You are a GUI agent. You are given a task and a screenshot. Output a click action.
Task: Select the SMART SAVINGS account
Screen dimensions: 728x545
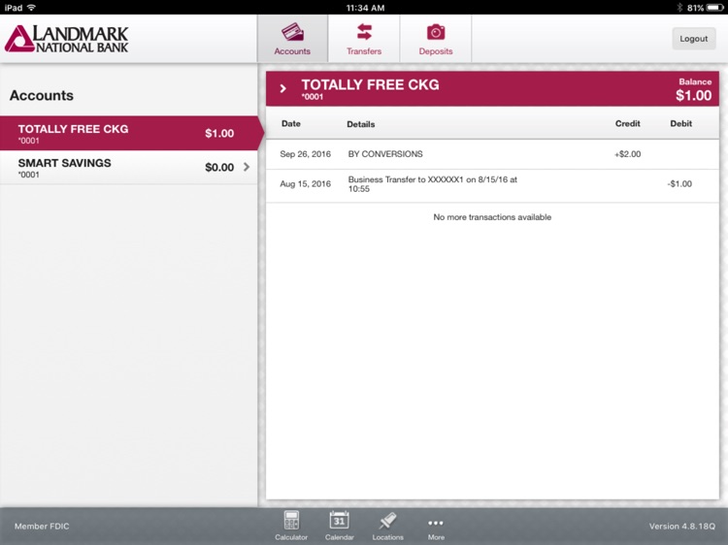[129, 168]
